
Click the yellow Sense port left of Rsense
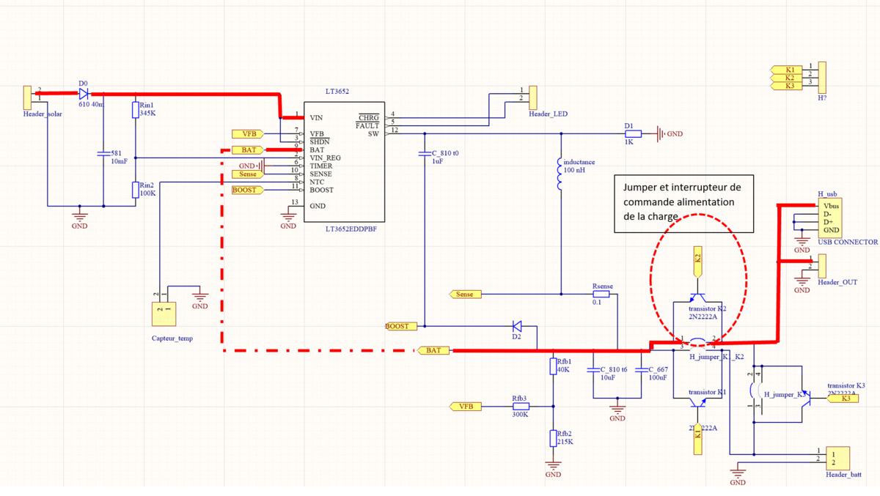(x=465, y=294)
